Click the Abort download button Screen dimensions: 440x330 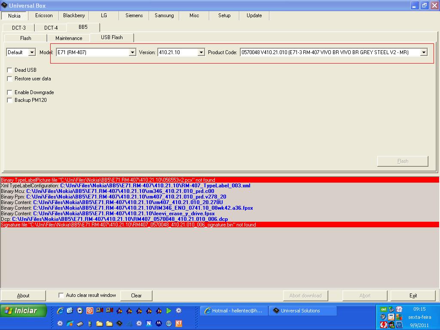point(306,296)
